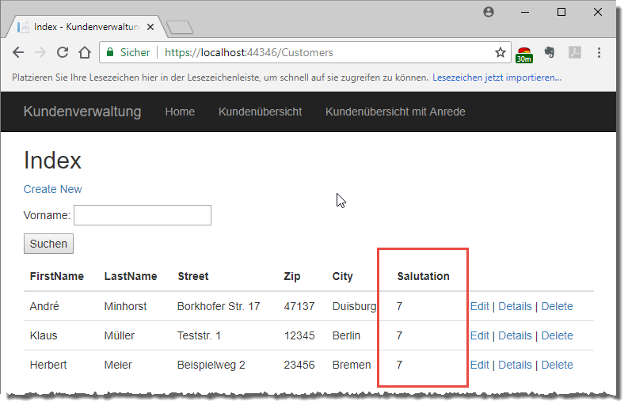Click the browser back arrow
Image resolution: width=628 pixels, height=409 pixels.
pyautogui.click(x=17, y=53)
